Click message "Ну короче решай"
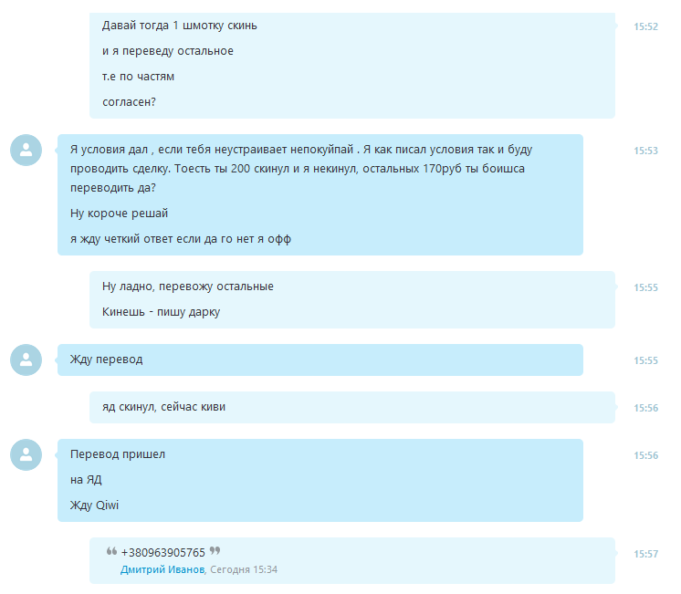The width and height of the screenshot is (681, 594). tap(119, 214)
